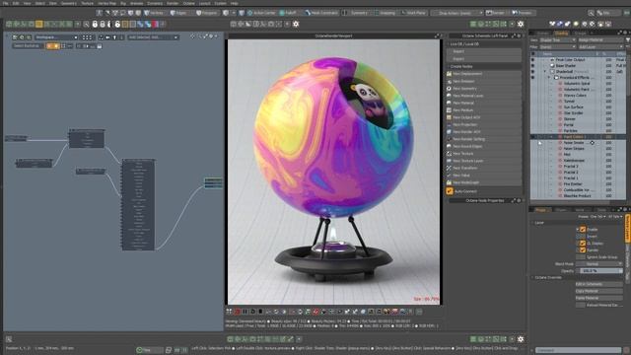Screen dimensions: 631x355
Task: Click the magnifier icon in the left toolbar
Action: pos(86,24)
